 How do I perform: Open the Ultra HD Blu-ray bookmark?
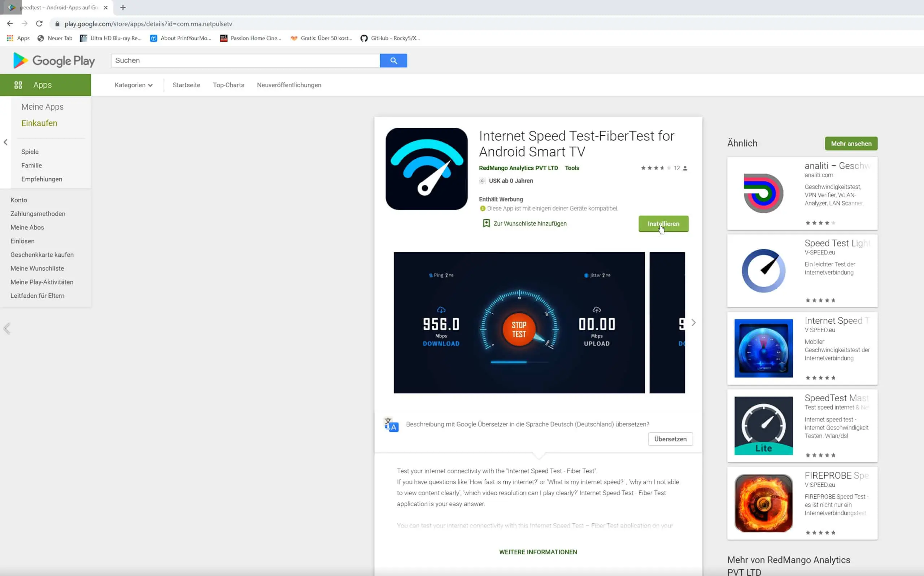pyautogui.click(x=110, y=38)
